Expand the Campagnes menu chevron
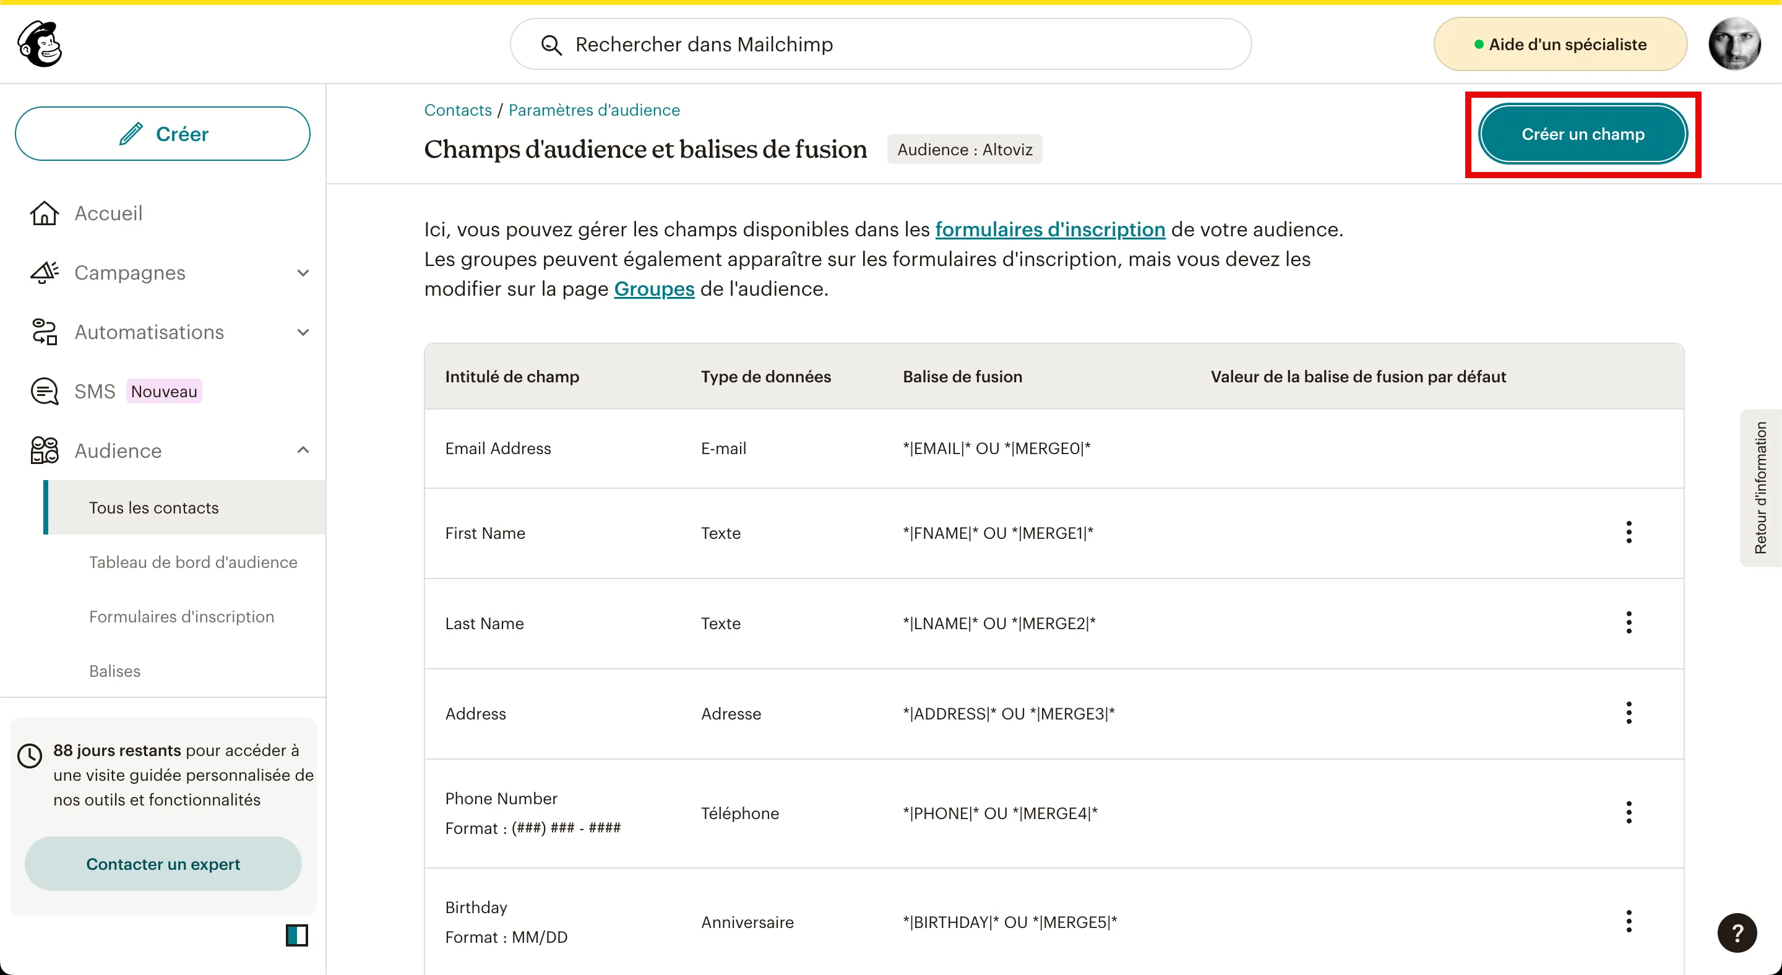The height and width of the screenshot is (975, 1782). pos(303,272)
